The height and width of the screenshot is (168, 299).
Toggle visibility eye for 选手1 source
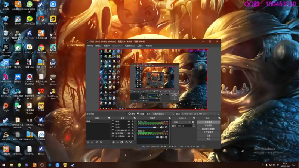point(129,124)
